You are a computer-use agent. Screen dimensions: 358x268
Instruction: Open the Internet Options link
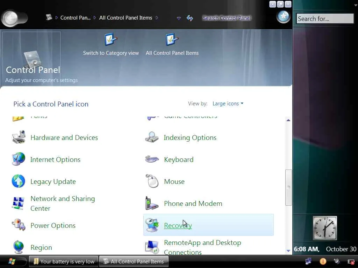[x=56, y=159]
